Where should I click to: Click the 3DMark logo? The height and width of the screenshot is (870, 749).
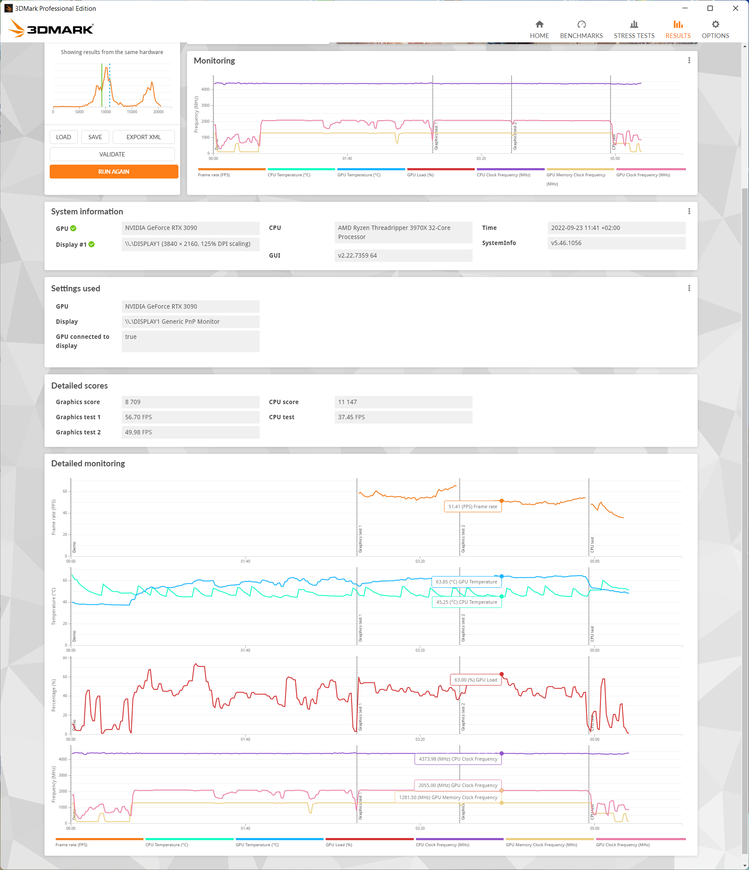pyautogui.click(x=51, y=29)
